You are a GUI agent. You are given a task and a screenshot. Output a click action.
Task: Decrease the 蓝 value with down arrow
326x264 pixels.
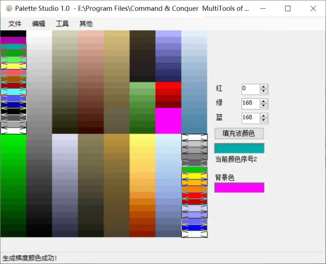pos(264,120)
